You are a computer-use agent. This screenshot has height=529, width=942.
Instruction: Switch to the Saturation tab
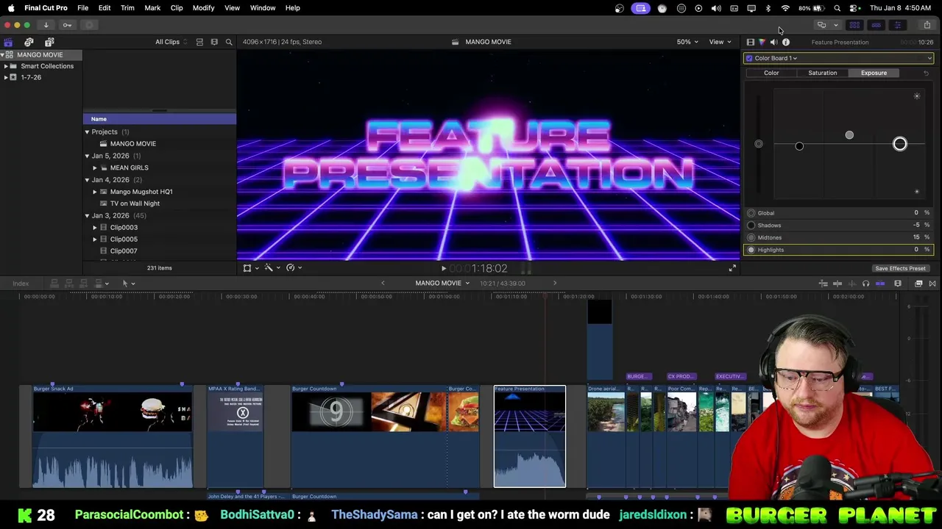pyautogui.click(x=822, y=73)
